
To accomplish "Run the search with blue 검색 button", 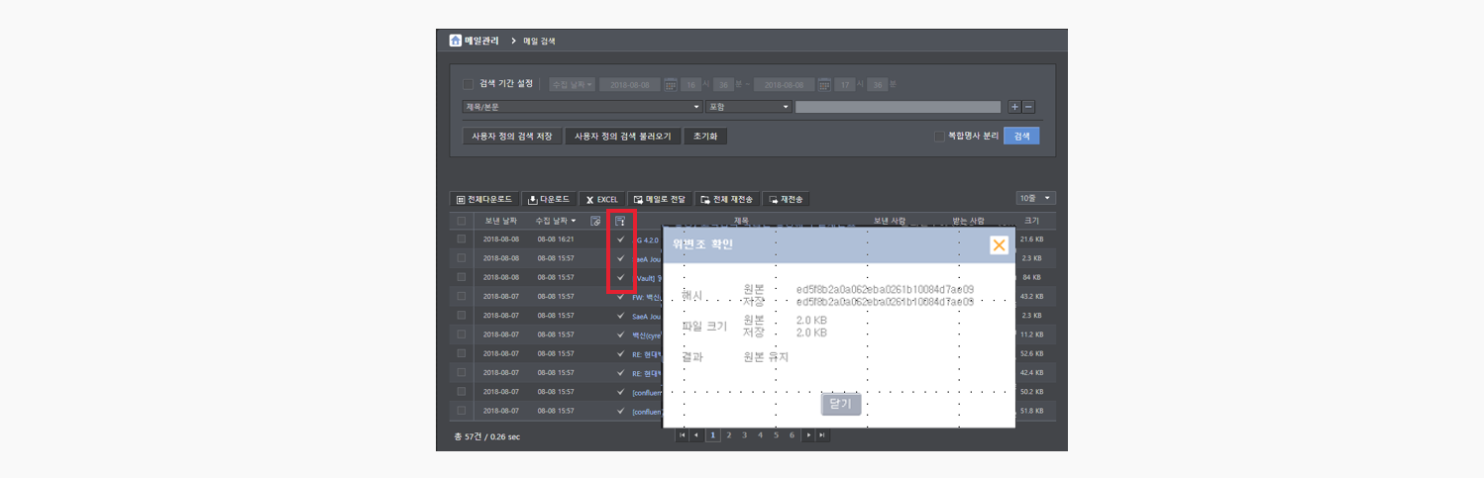I will (1021, 136).
